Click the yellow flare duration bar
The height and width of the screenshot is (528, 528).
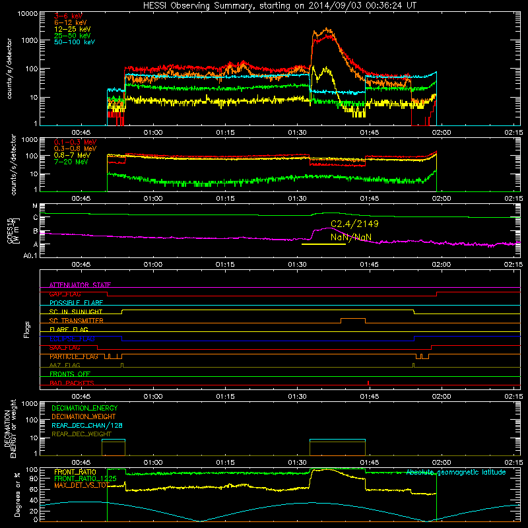(323, 244)
